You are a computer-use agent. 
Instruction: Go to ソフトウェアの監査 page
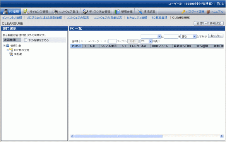click(x=78, y=17)
